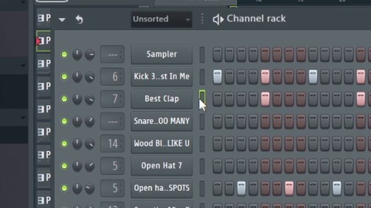The image size is (371, 208).
Task: Select the Open Hat 7 channel selector LED
Action: coord(202,166)
